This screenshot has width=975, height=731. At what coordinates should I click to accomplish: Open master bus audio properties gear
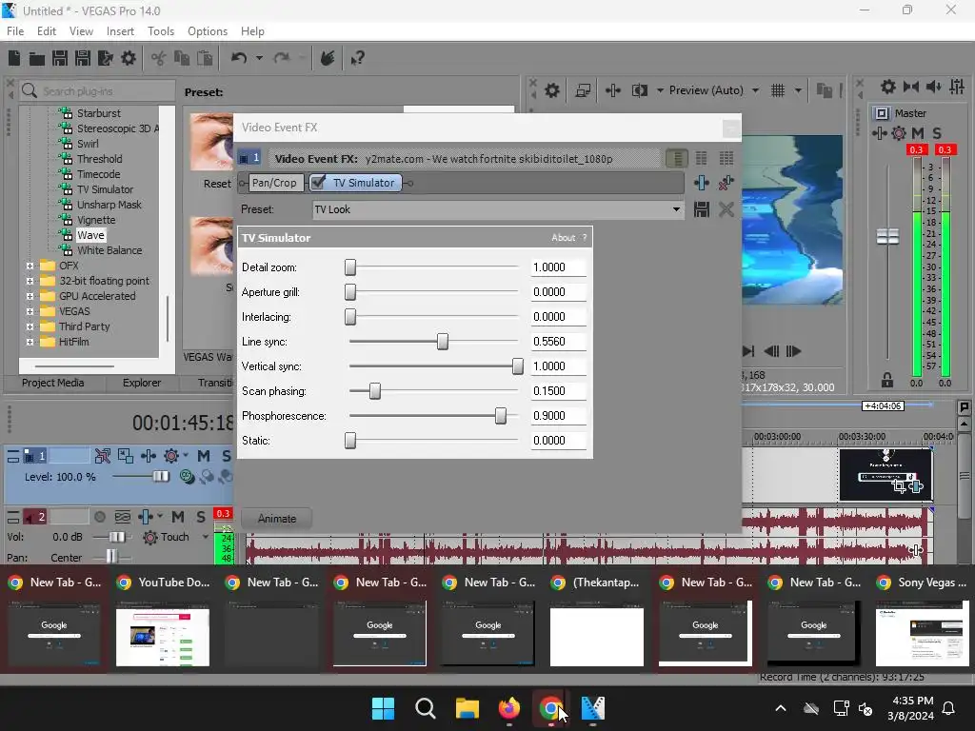tap(888, 87)
